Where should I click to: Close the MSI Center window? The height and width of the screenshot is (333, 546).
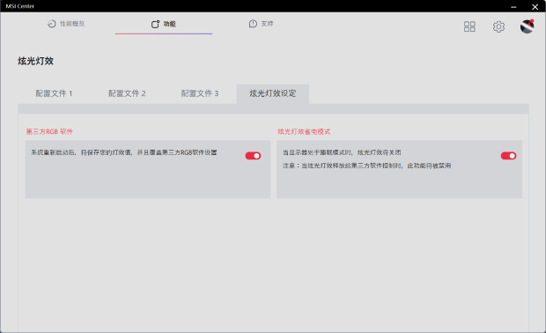click(x=535, y=7)
